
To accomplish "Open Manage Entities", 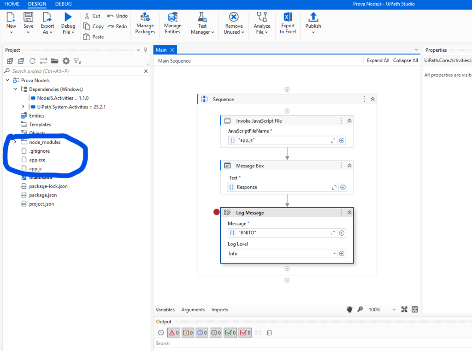I will (x=172, y=23).
